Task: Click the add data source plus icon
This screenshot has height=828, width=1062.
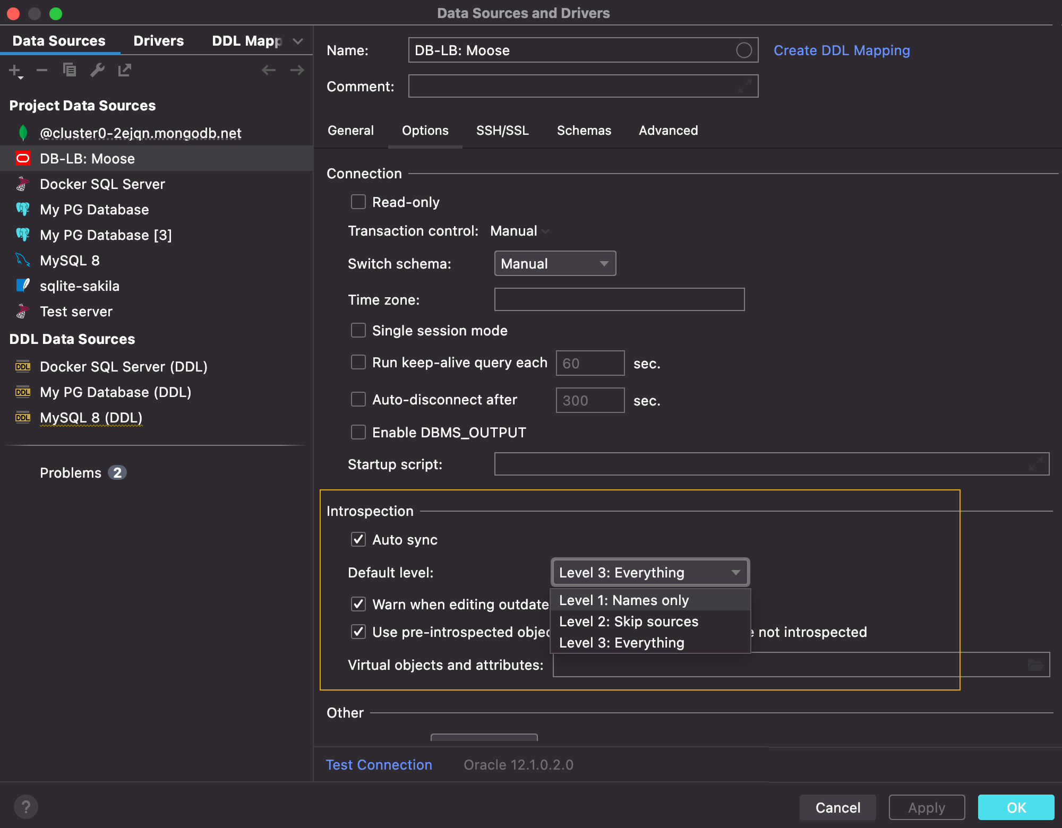Action: 15,70
